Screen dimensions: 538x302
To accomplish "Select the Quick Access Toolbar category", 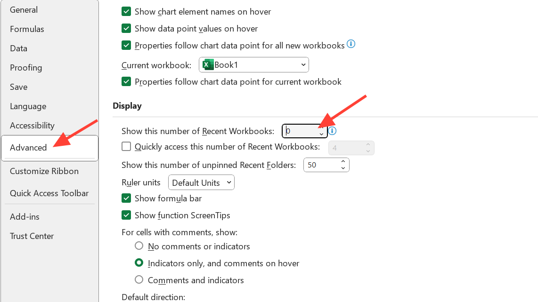I will (x=49, y=193).
